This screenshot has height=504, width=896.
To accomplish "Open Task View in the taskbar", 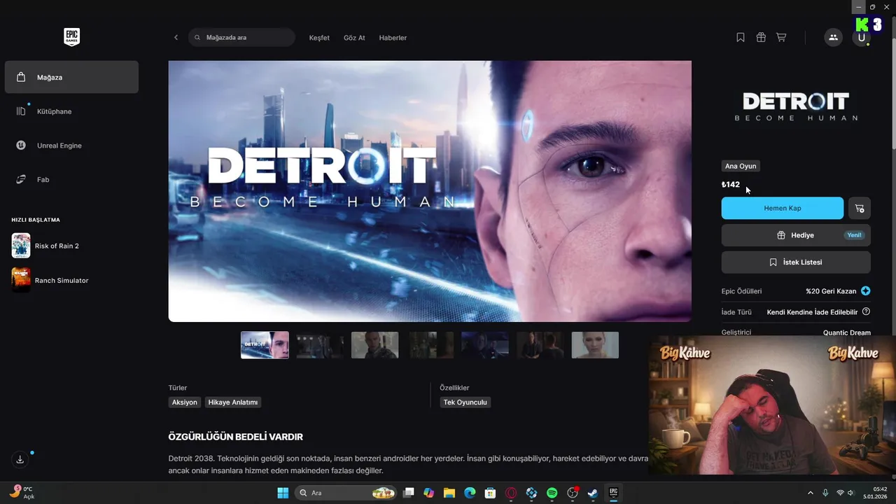I will [409, 493].
